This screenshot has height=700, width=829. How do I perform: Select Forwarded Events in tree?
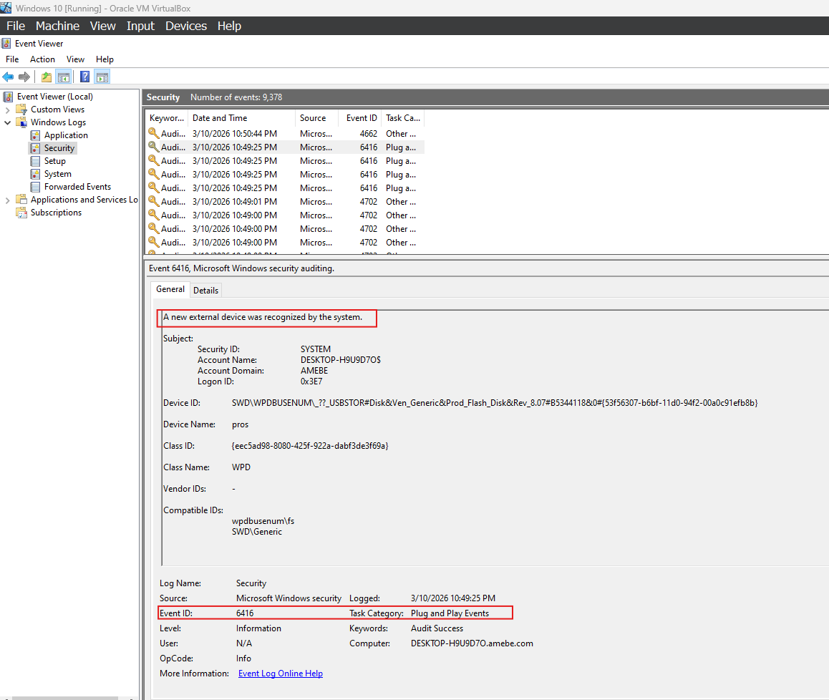pos(78,187)
